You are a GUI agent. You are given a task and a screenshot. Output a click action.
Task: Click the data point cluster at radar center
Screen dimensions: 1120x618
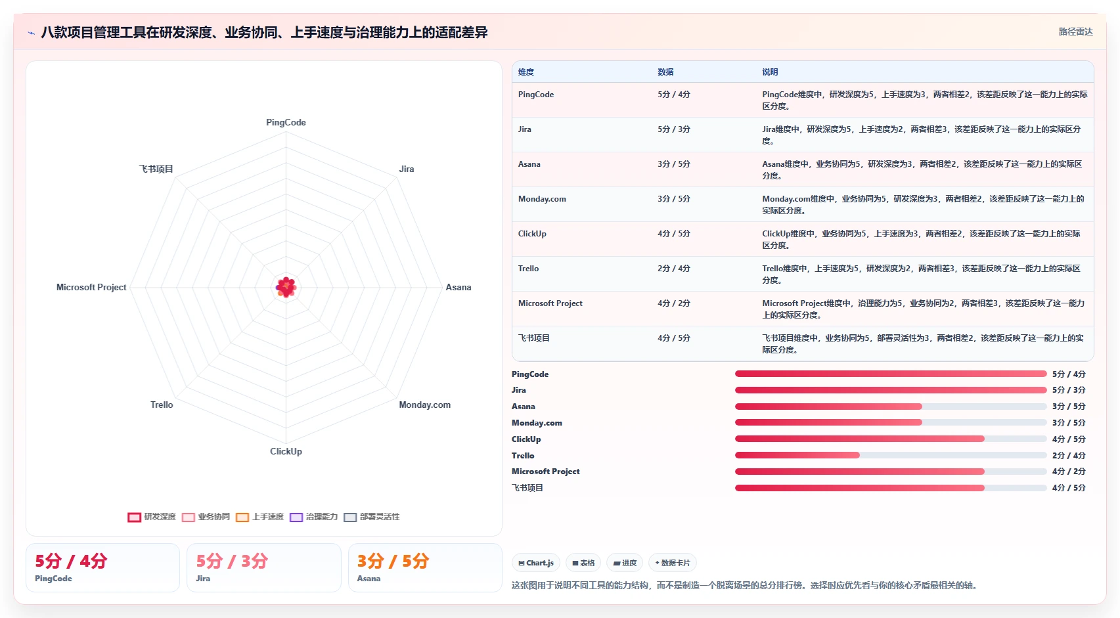pos(286,287)
